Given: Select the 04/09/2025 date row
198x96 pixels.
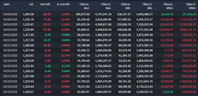Looking at the screenshot, I should [x=99, y=14].
